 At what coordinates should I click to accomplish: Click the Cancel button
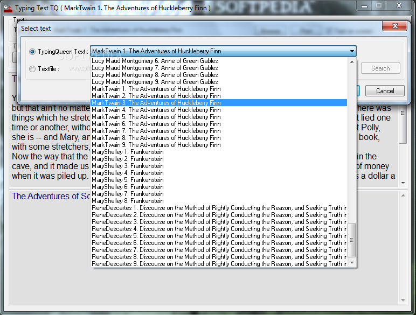pos(385,91)
